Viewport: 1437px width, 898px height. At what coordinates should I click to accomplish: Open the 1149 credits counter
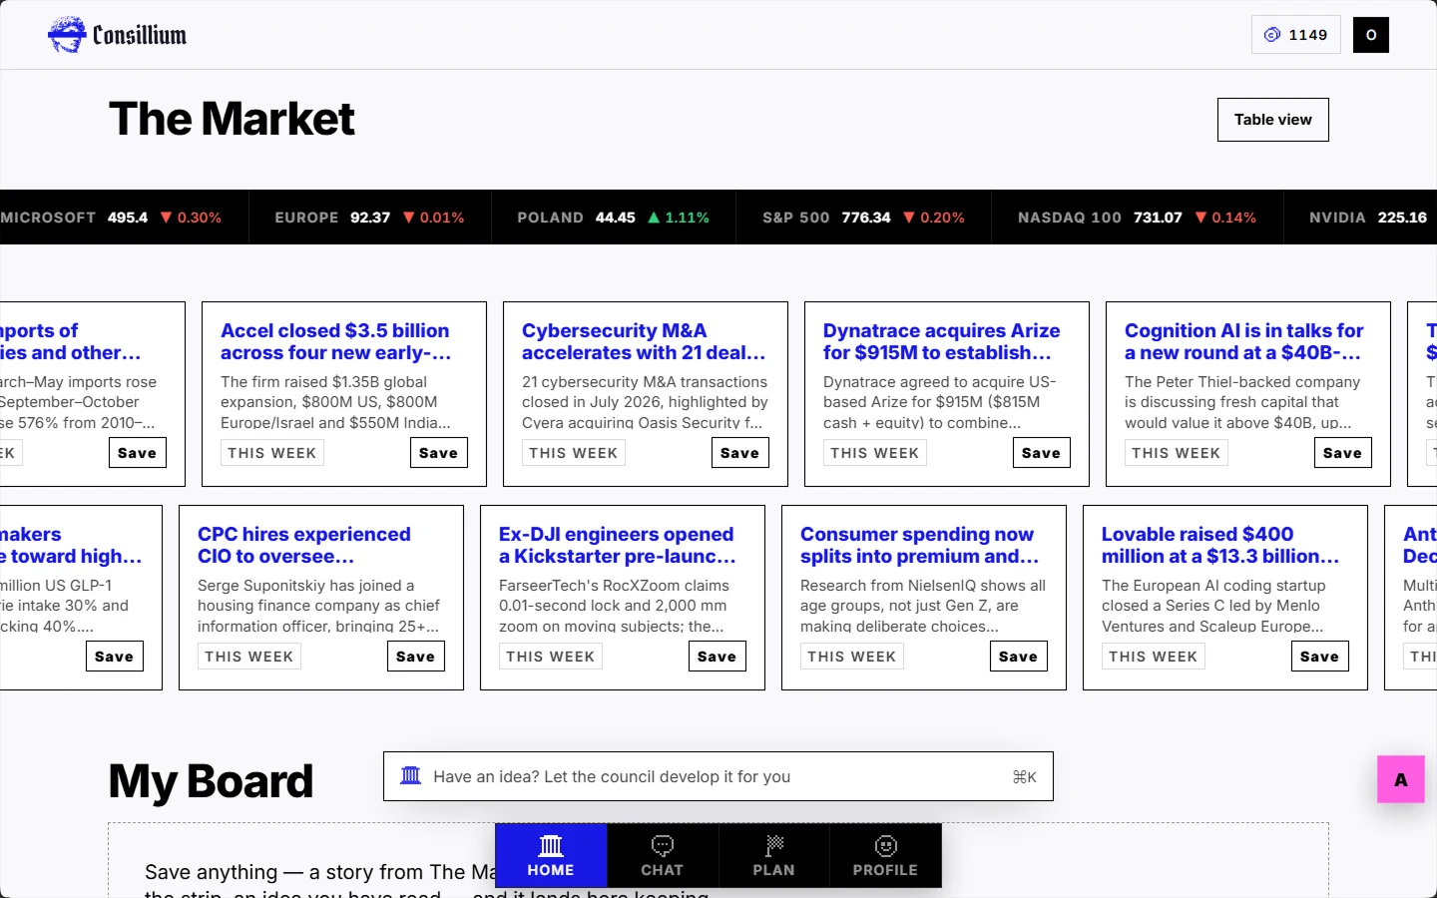coord(1295,35)
